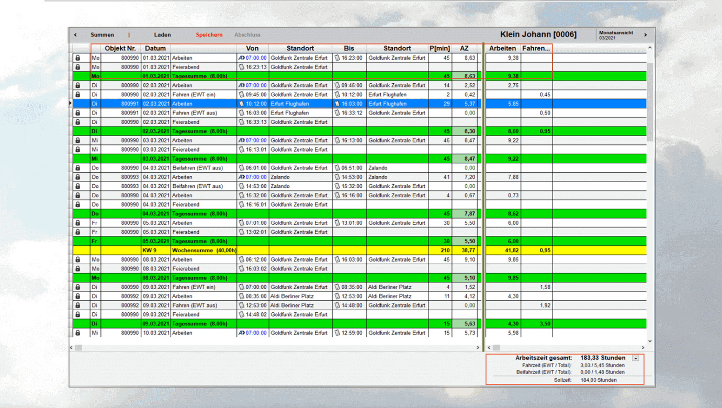Click the auto-time icon beside 07:00:00 on 03.03.2021

[241, 140]
